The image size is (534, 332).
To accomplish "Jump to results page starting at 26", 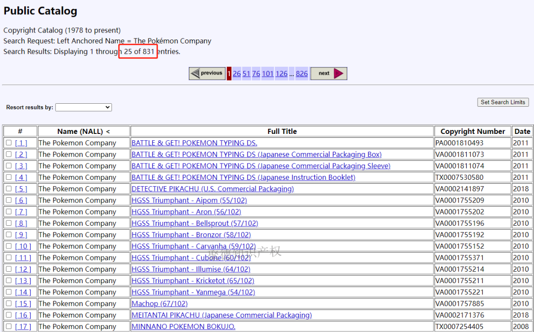I will click(x=237, y=74).
